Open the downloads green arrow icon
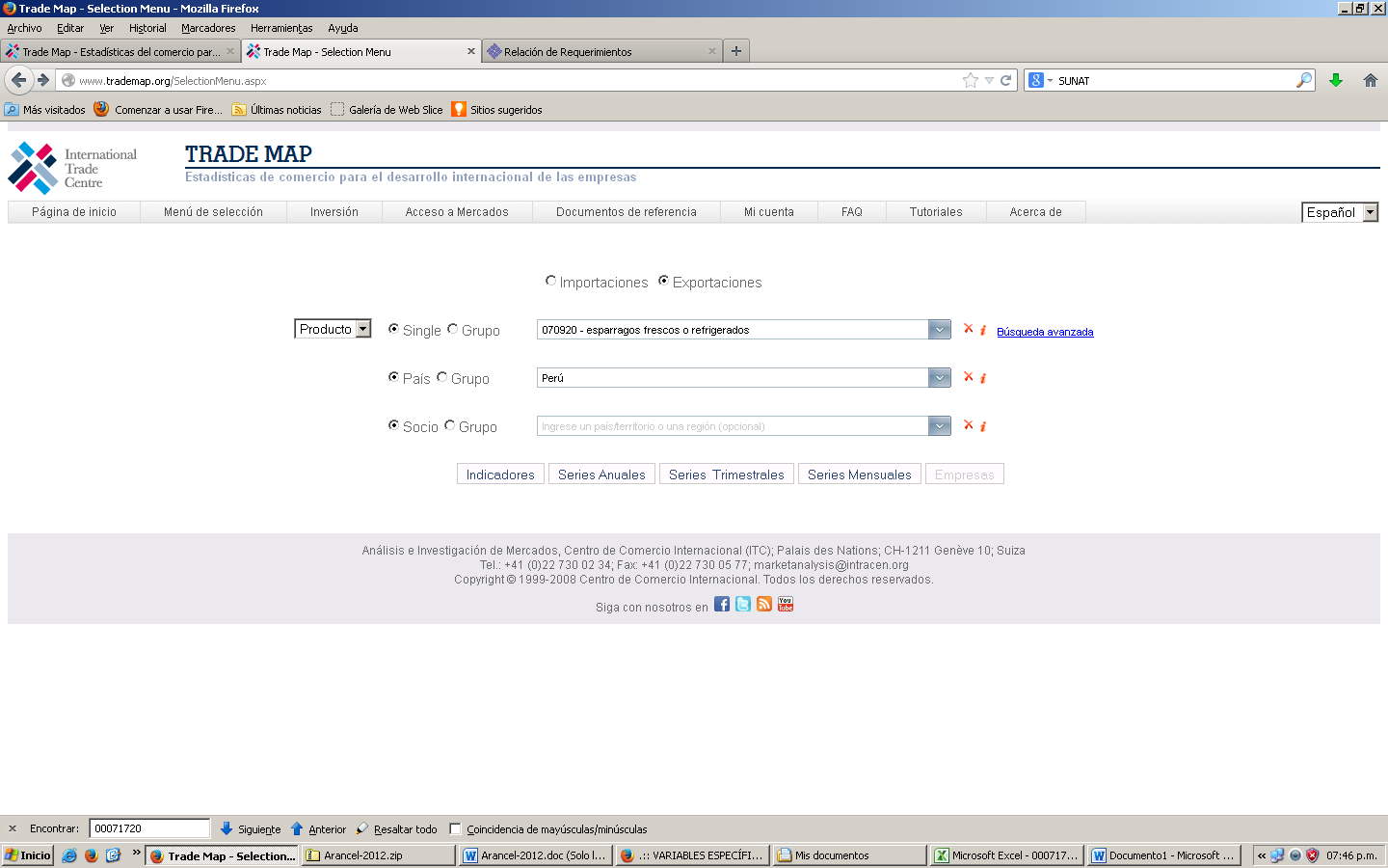 1336,80
